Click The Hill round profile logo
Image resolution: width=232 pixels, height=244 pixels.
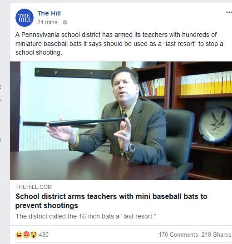click(x=25, y=18)
